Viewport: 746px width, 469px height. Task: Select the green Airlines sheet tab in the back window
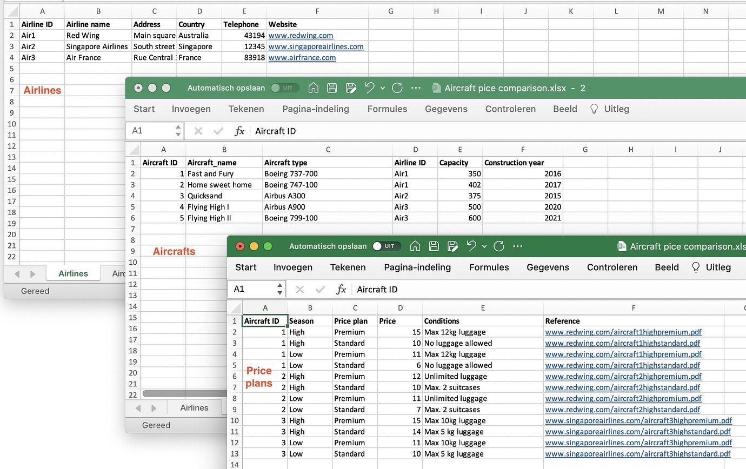[x=73, y=273]
